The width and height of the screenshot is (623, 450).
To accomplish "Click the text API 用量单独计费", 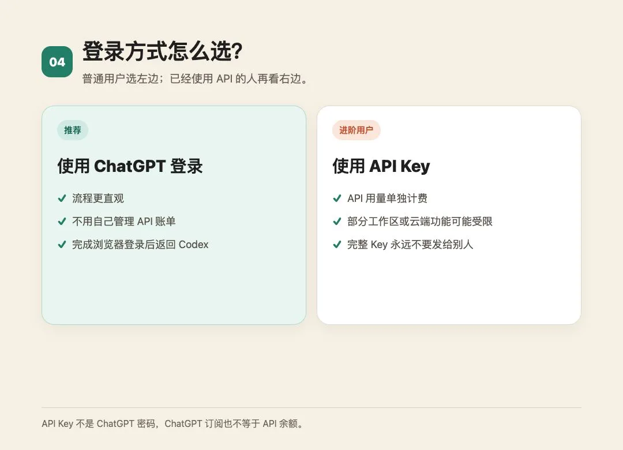I will click(388, 198).
